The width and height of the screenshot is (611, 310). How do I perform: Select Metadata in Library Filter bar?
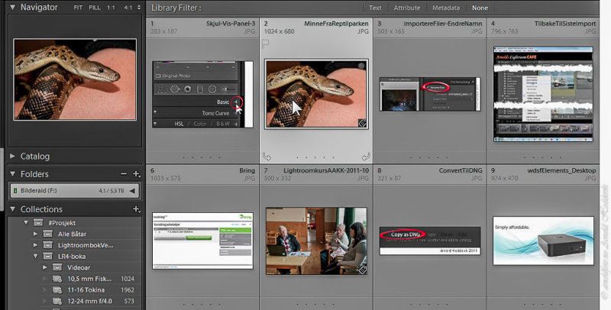(446, 8)
